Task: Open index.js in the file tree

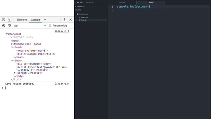Action: click(x=83, y=20)
